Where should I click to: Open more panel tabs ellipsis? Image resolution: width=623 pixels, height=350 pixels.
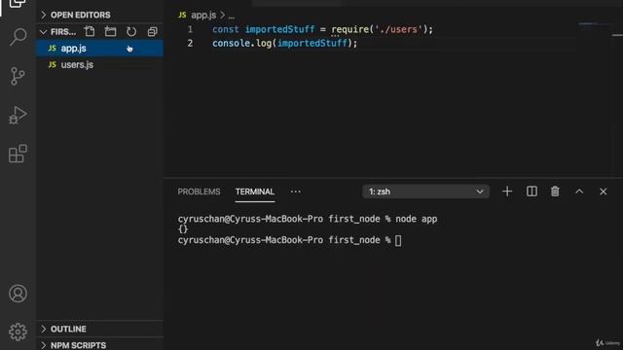[296, 192]
